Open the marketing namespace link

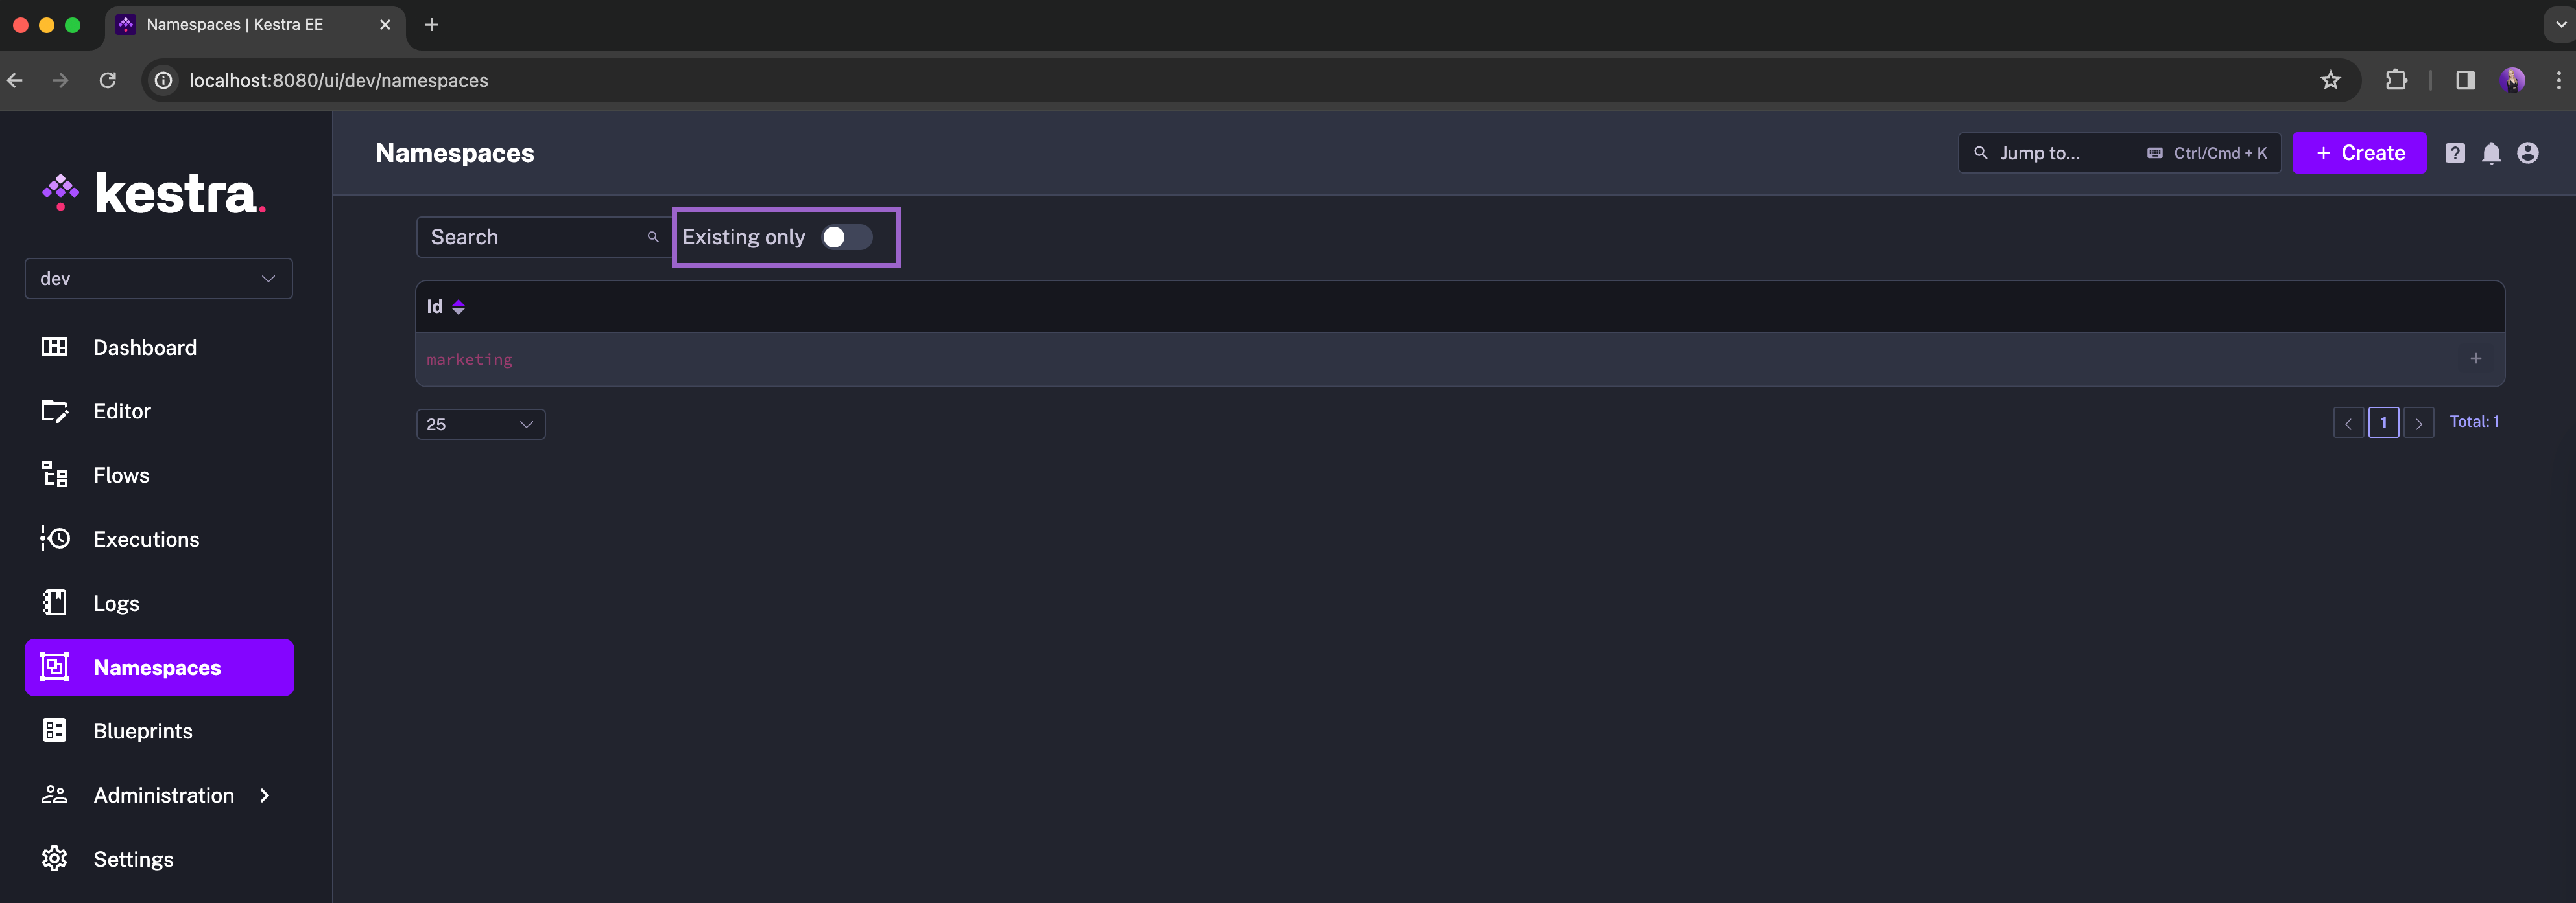(469, 359)
